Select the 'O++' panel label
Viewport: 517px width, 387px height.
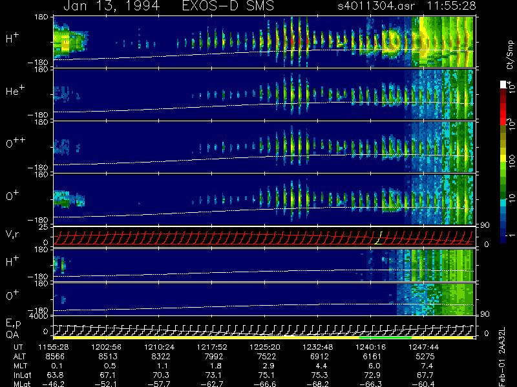click(x=16, y=143)
